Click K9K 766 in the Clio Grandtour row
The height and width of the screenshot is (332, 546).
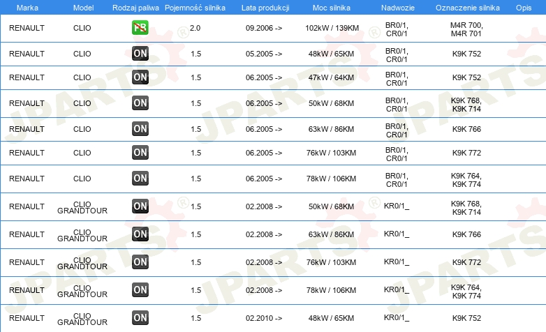pos(466,234)
